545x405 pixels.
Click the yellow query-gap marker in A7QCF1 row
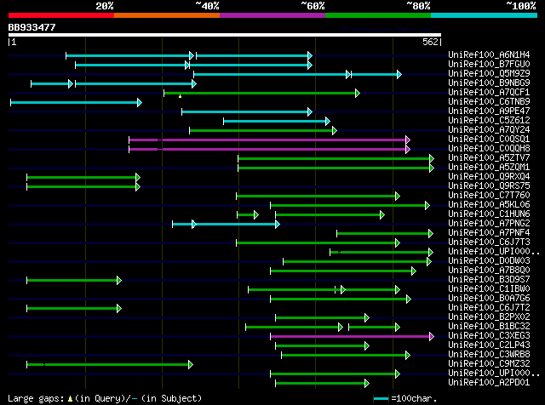[x=180, y=96]
